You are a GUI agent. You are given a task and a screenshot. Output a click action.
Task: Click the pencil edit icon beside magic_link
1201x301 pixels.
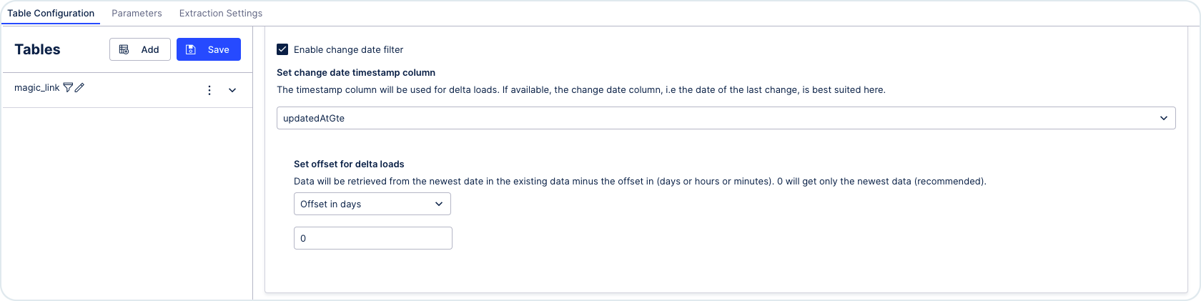[79, 87]
